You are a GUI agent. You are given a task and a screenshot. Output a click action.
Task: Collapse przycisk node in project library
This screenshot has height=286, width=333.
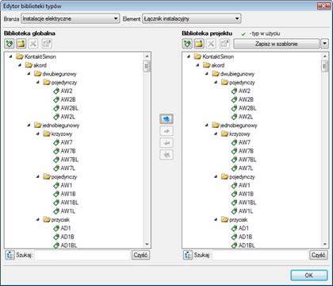point(216,219)
